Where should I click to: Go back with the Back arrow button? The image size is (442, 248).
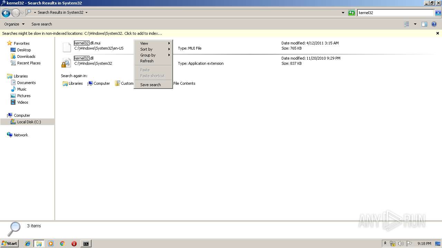(6, 13)
